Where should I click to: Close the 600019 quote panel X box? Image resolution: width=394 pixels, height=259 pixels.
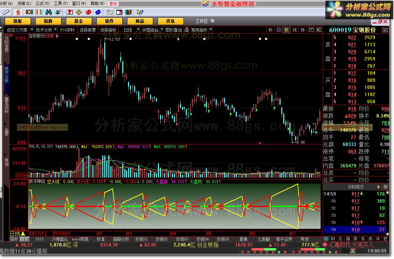[386, 30]
